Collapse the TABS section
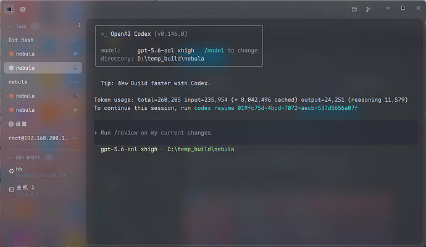This screenshot has height=247, width=426. click(x=9, y=27)
